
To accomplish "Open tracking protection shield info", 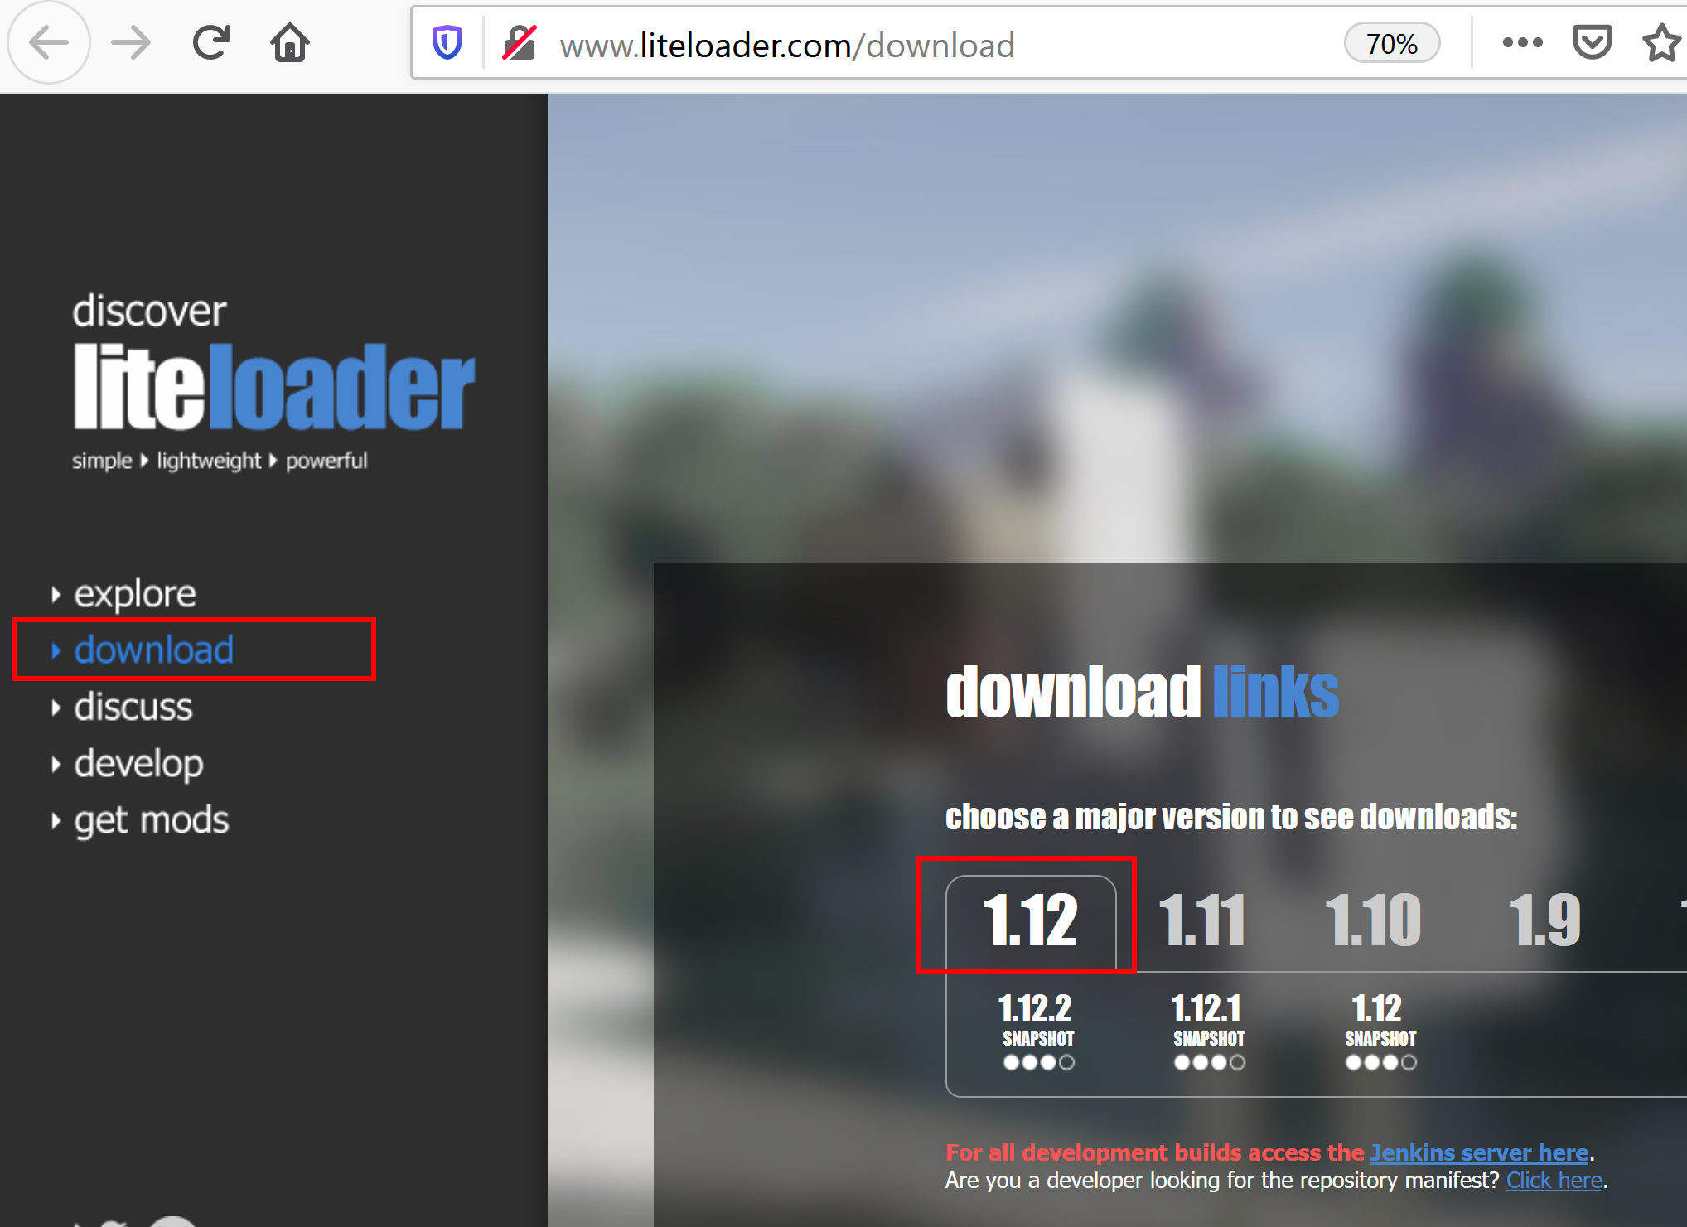I will (x=447, y=43).
